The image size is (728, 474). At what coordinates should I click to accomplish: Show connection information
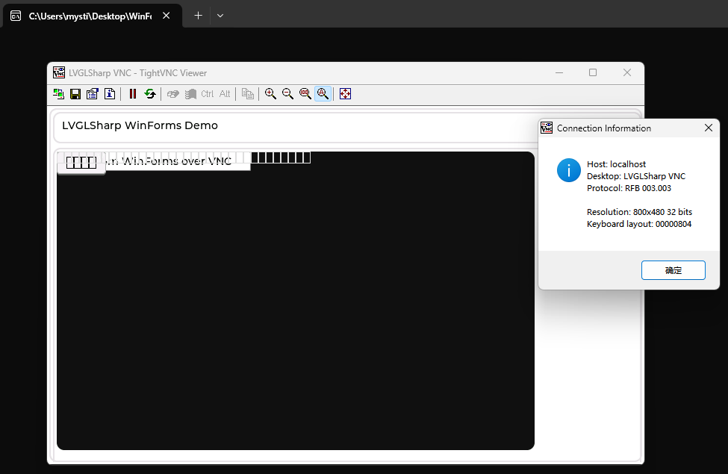pyautogui.click(x=109, y=93)
